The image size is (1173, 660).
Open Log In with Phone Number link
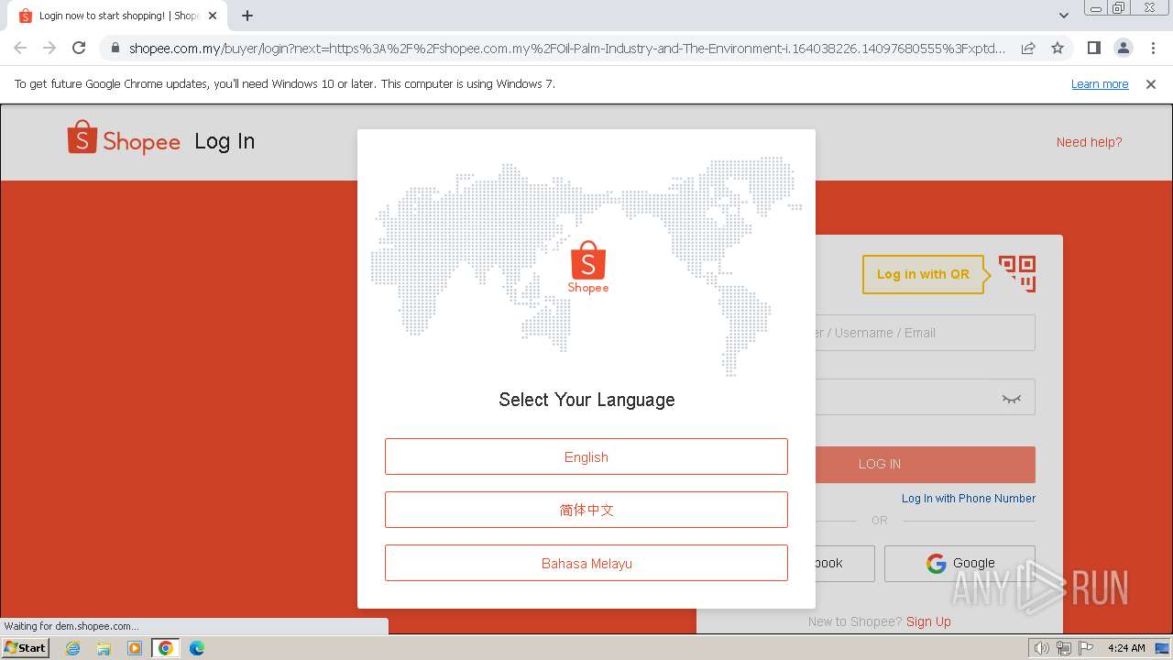(x=969, y=499)
